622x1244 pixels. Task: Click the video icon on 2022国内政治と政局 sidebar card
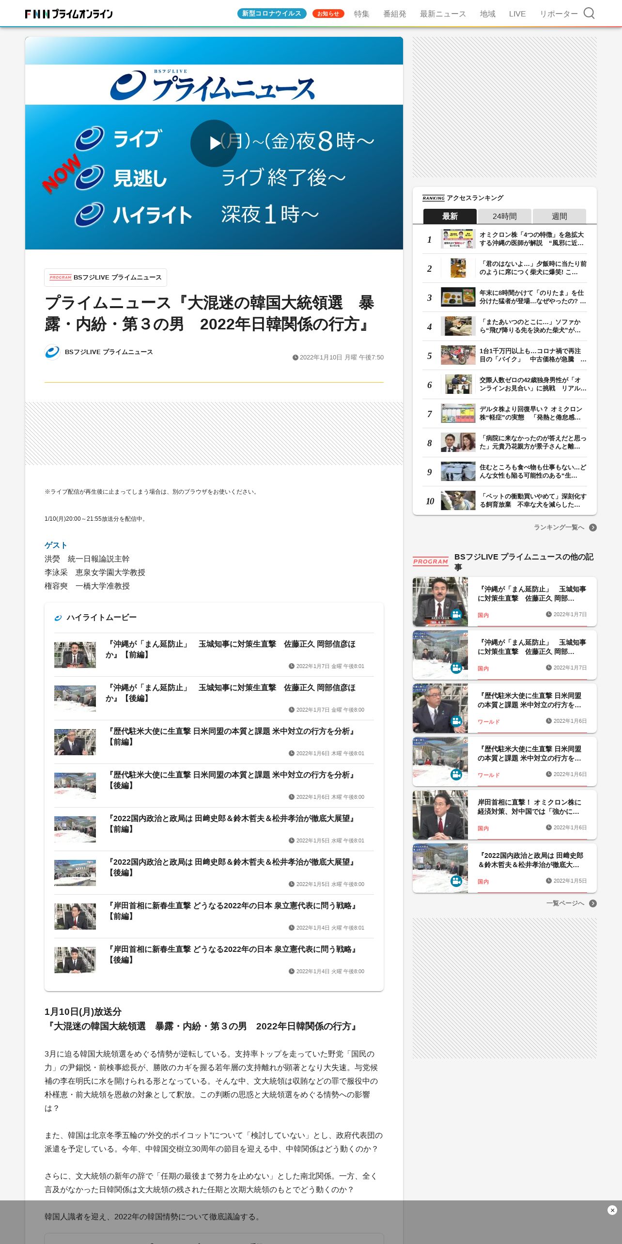point(456,881)
